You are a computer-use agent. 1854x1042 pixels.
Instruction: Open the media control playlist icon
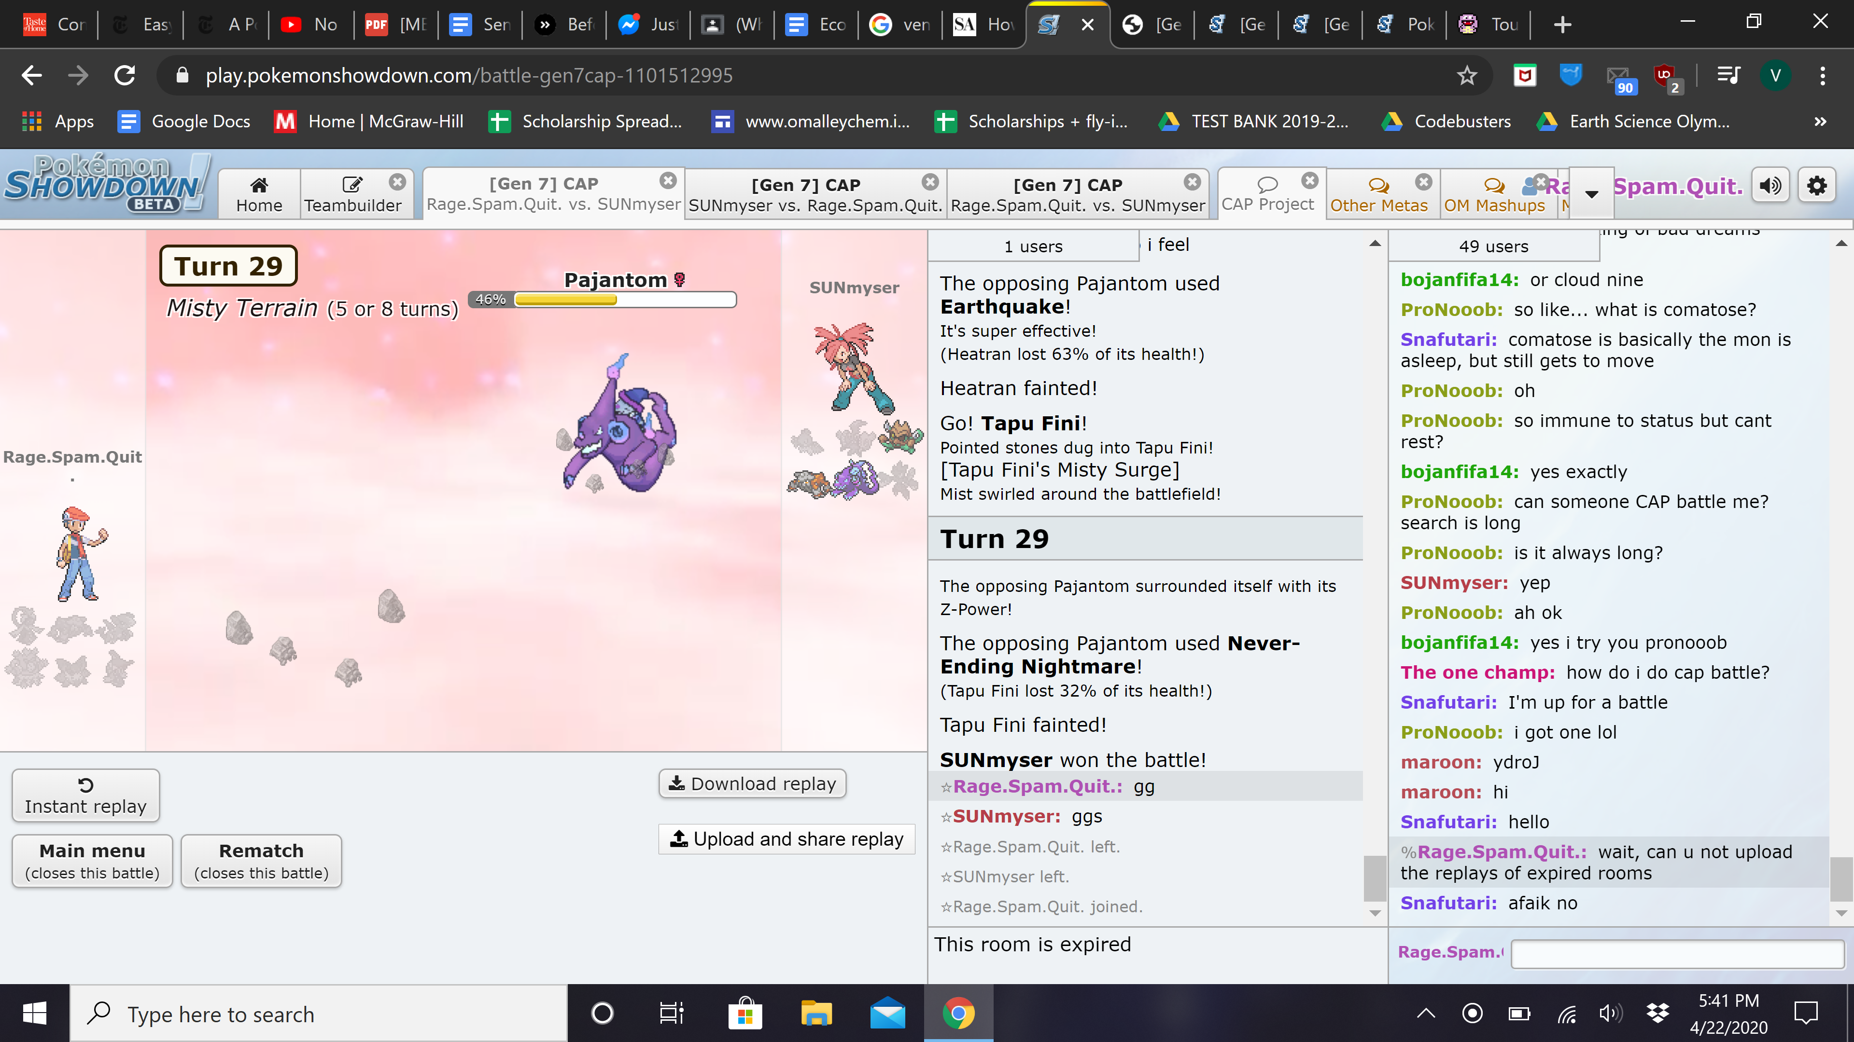pos(1729,75)
